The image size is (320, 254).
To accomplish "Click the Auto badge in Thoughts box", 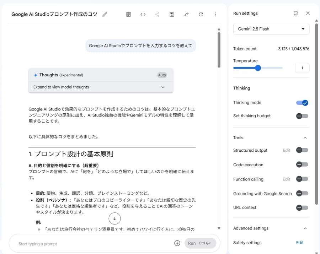I will click(x=162, y=75).
